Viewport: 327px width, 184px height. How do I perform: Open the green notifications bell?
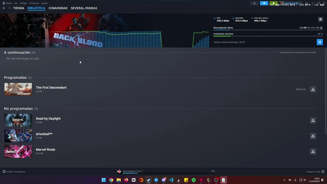click(x=274, y=3)
